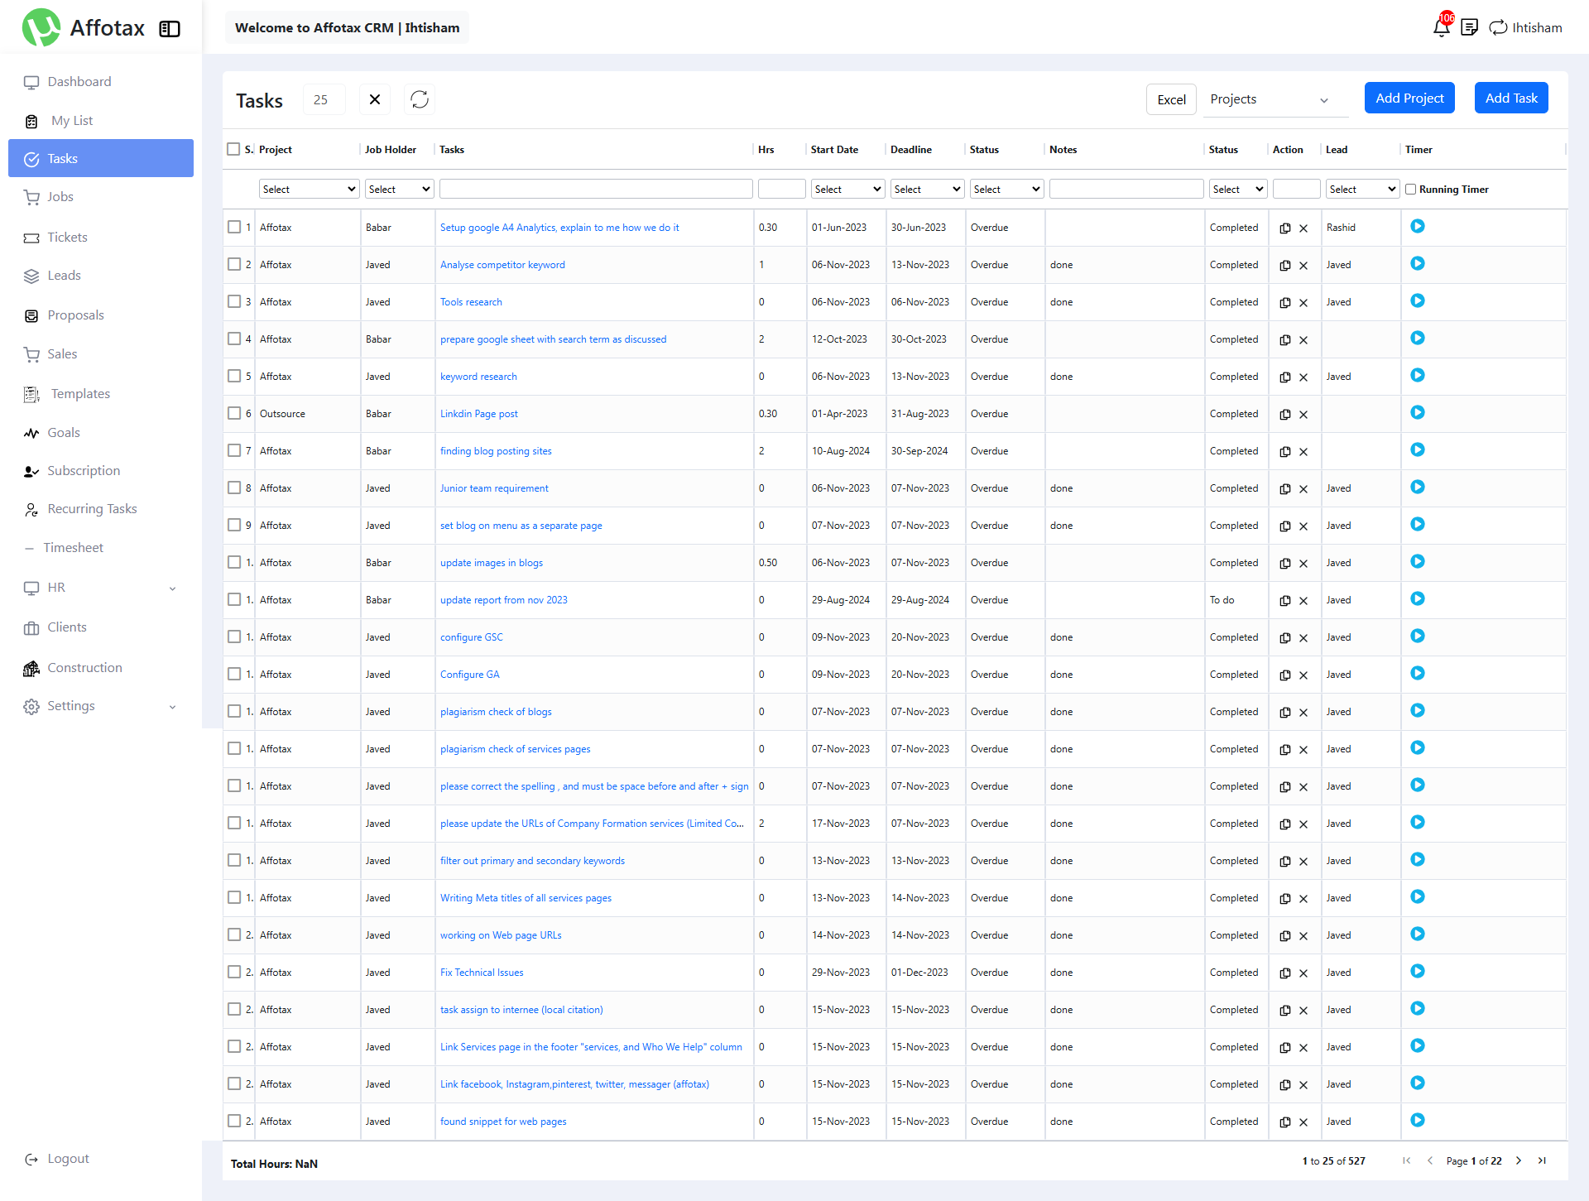Screen dimensions: 1589x1201
Task: Delete 'update report from nov 2023' task
Action: 1303,601
